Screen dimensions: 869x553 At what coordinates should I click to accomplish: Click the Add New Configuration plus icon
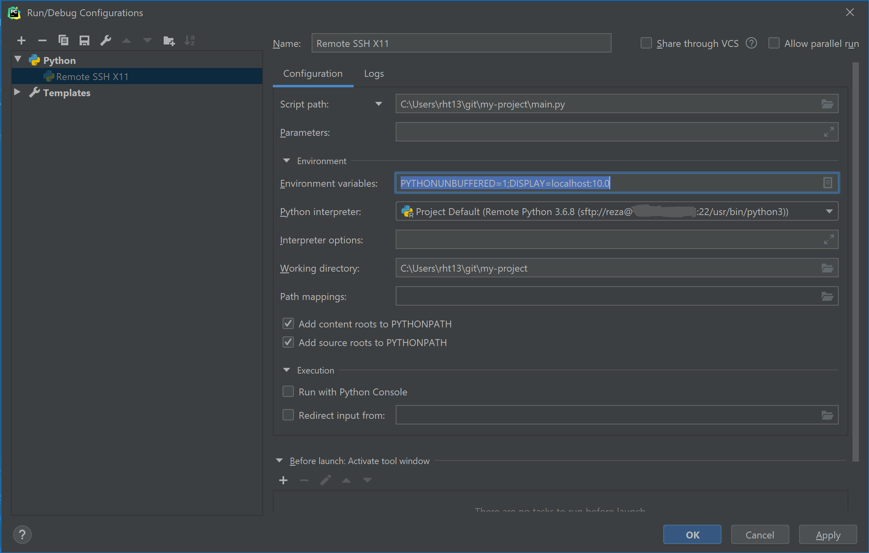pyautogui.click(x=21, y=40)
